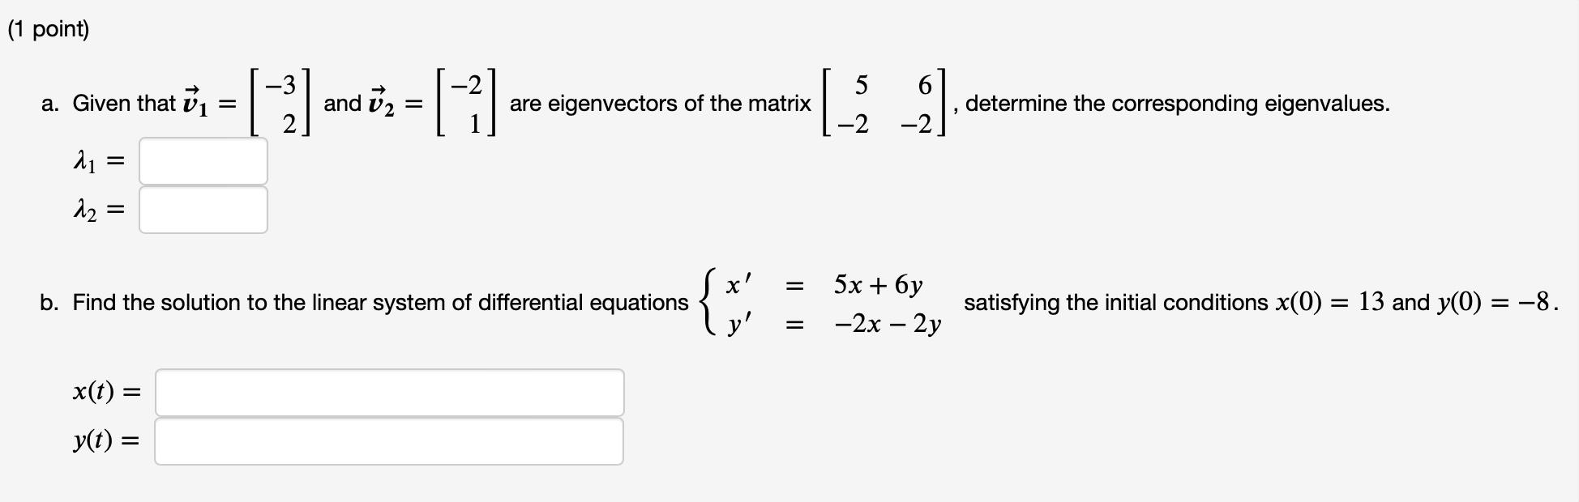Place cursor in the first eigenvalue box

(203, 161)
